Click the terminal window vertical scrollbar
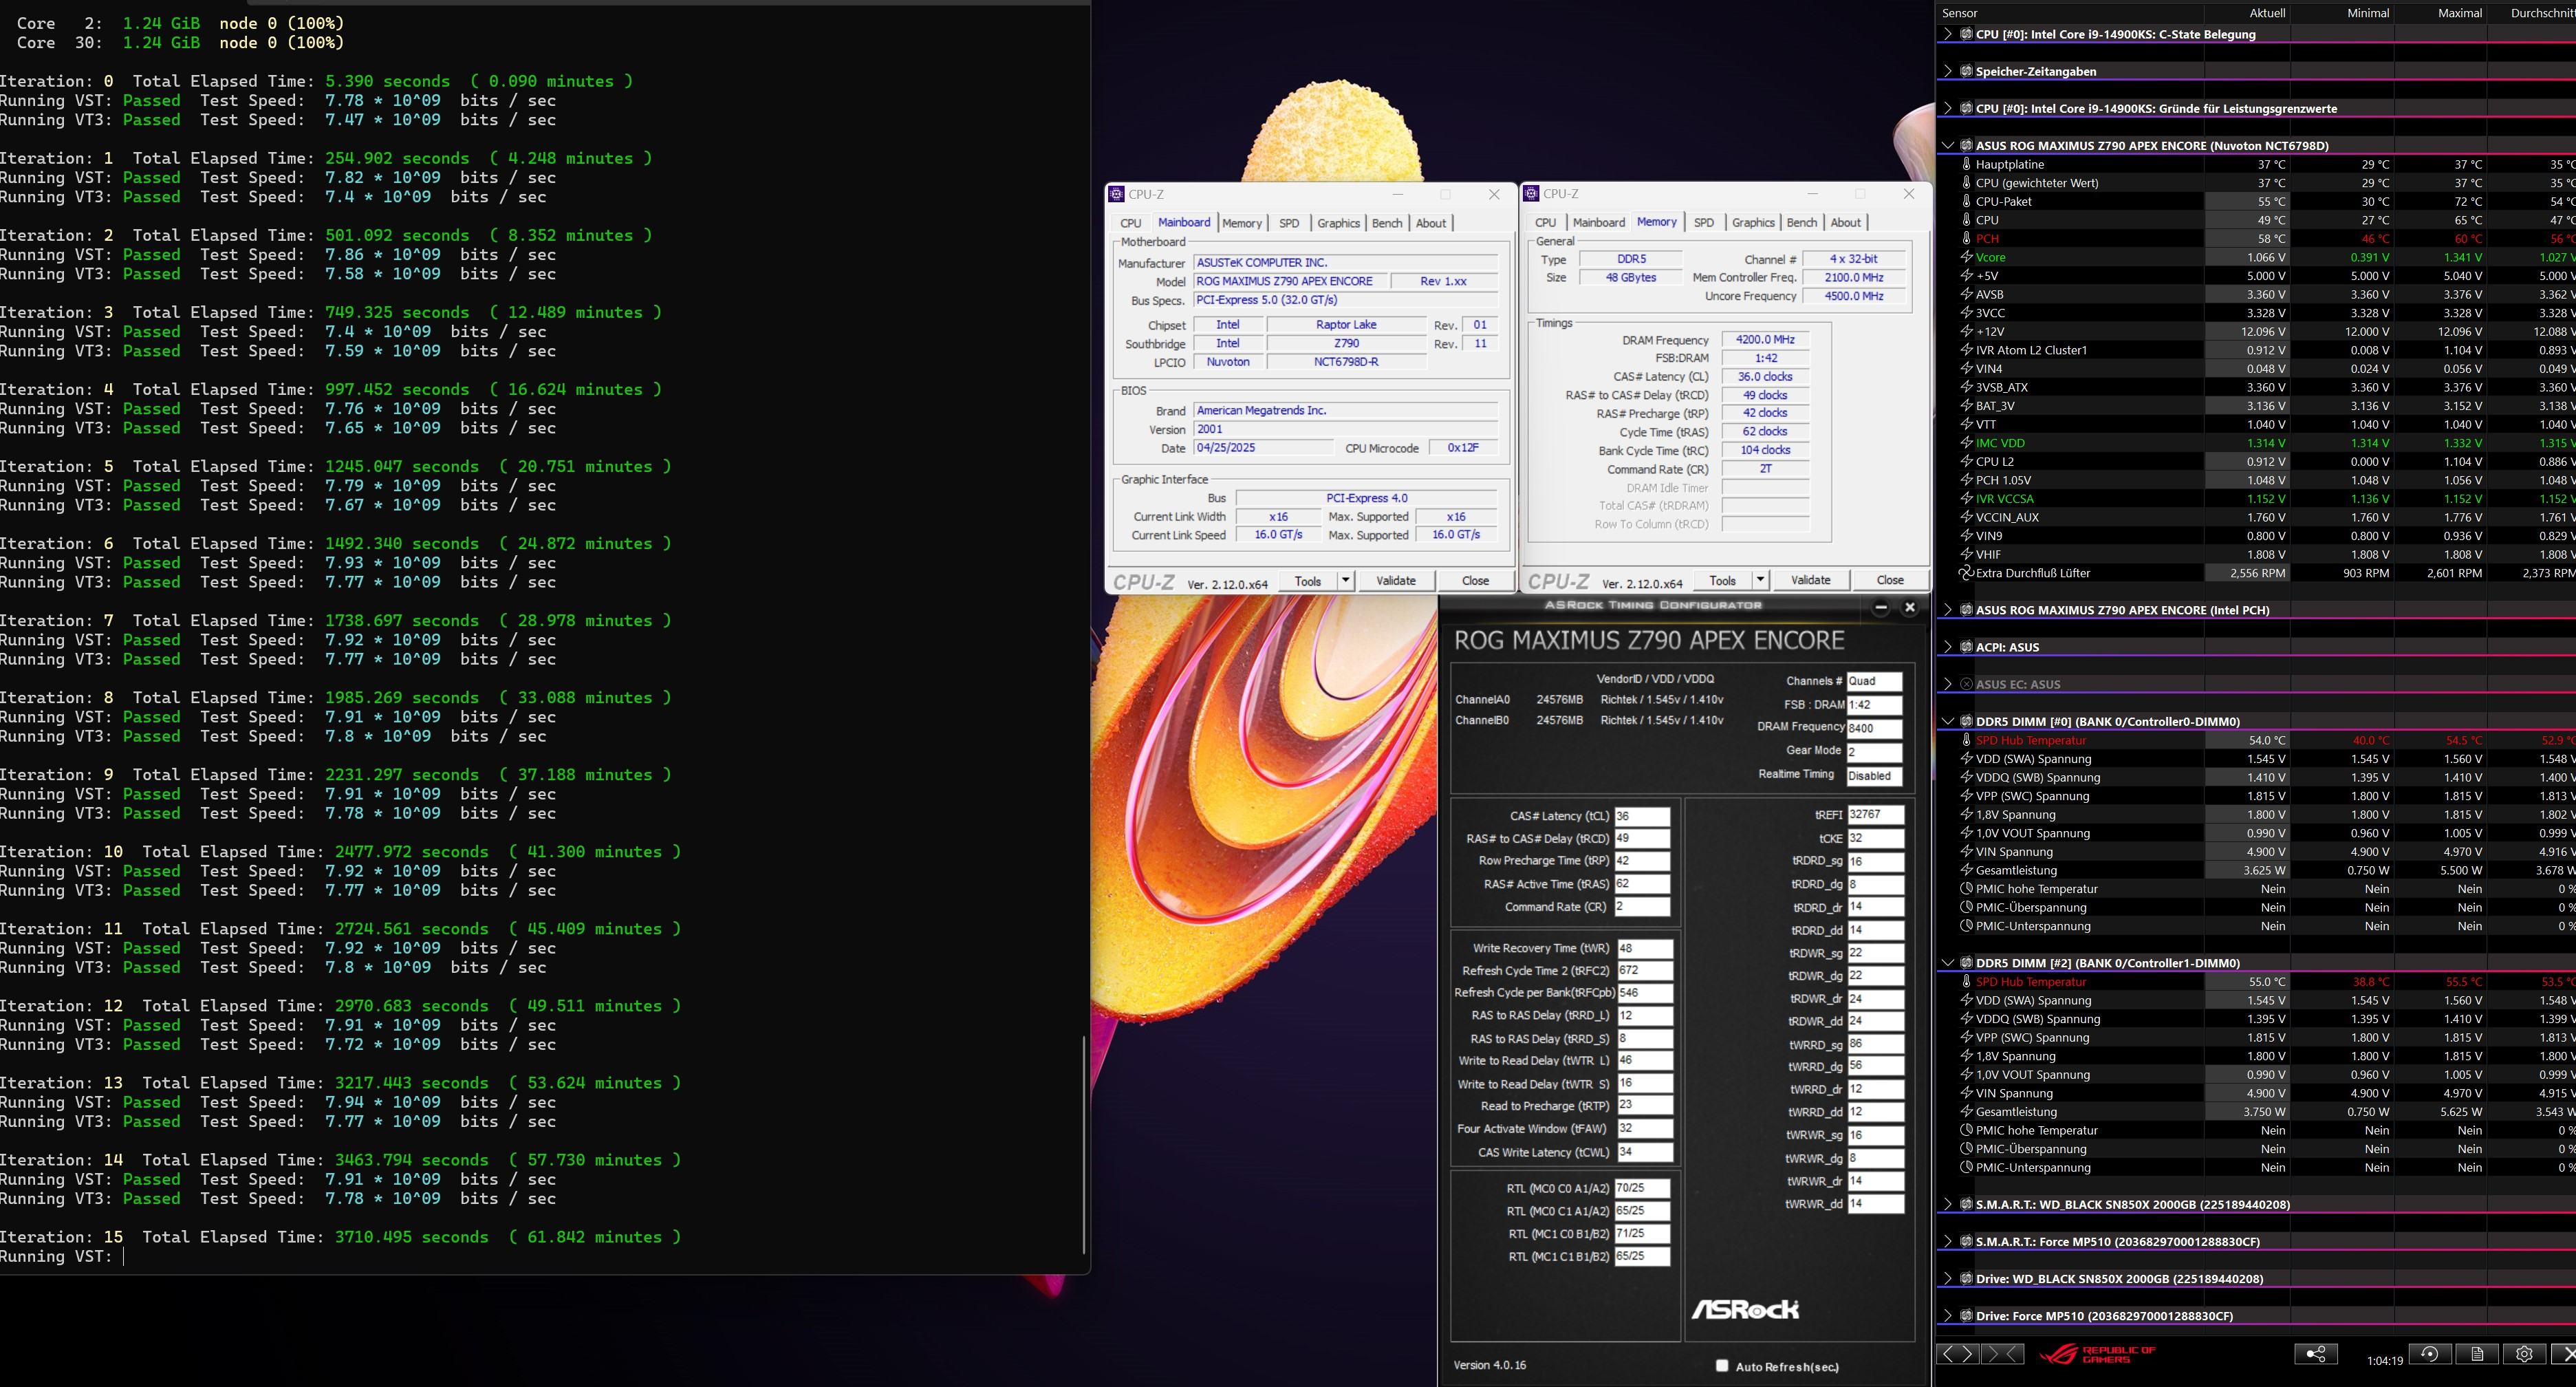This screenshot has height=1387, width=2576. click(x=1084, y=1145)
